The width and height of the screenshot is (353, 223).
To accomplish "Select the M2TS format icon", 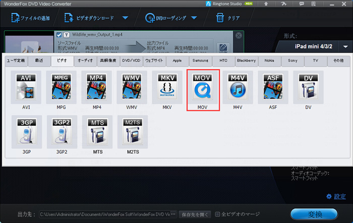I will coord(133,132).
